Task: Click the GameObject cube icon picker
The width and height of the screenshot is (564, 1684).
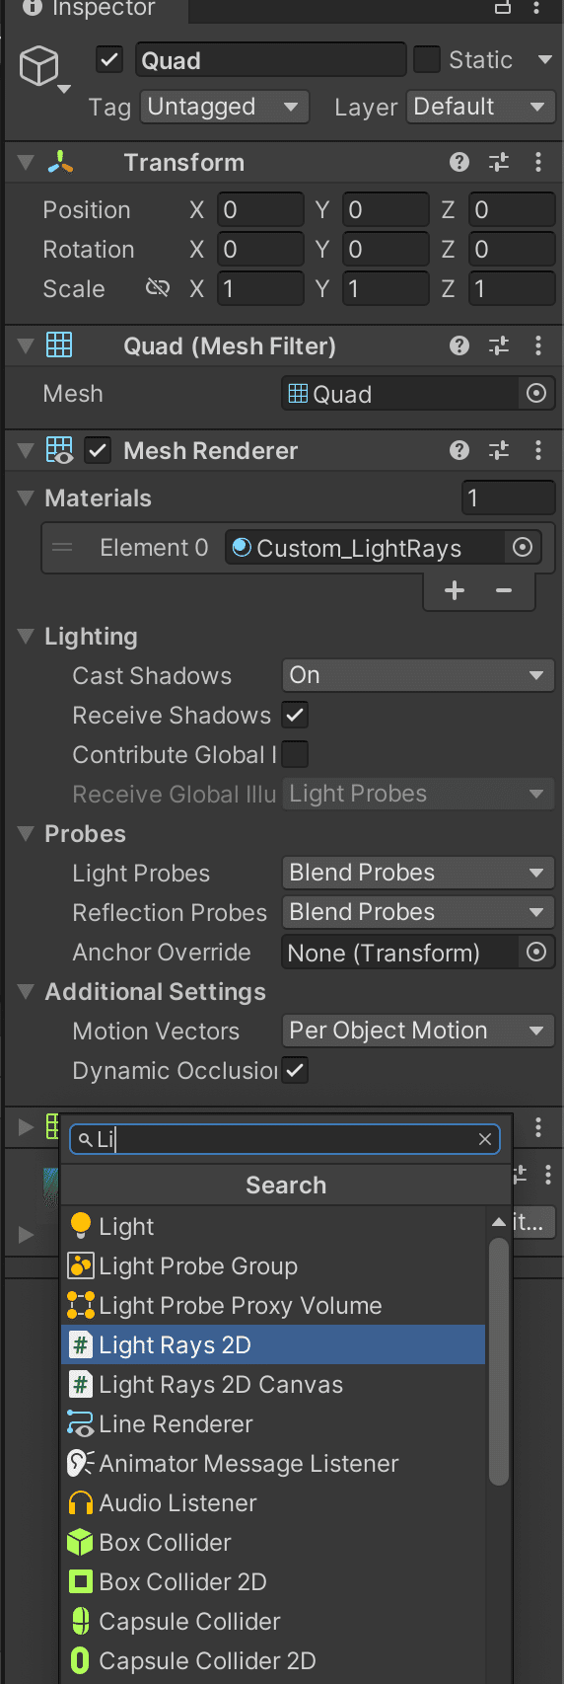Action: [41, 68]
